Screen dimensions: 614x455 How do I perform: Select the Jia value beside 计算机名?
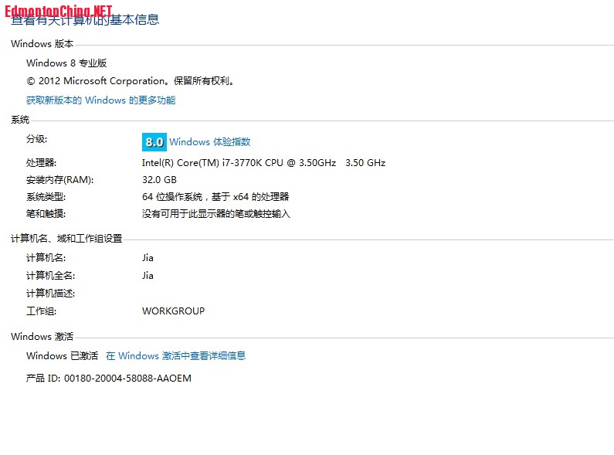click(148, 258)
